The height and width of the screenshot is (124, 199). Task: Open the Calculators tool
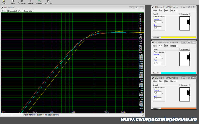tap(22, 2)
